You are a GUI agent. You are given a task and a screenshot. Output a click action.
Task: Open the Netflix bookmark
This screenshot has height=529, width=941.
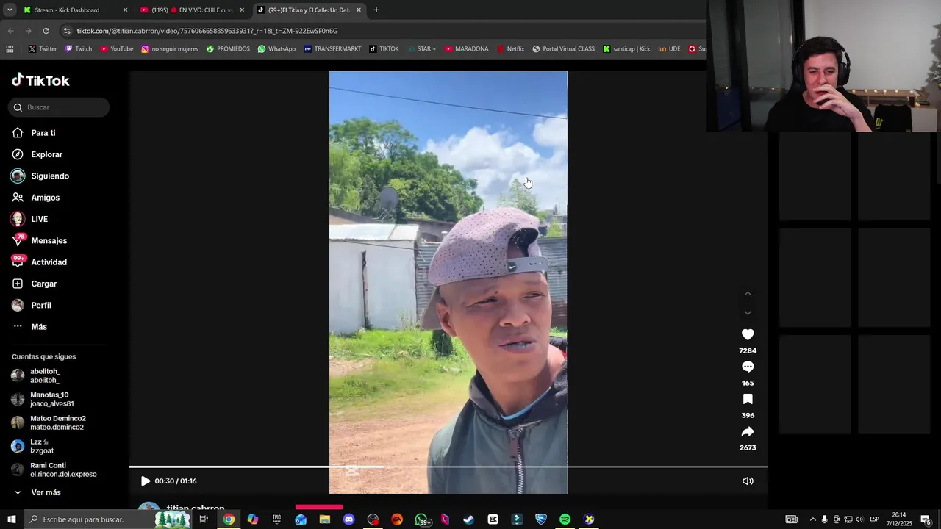click(x=510, y=49)
